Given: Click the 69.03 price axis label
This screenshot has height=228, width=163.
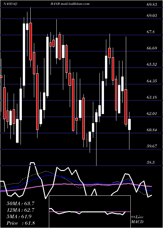Looking at the screenshot, I should [x=152, y=15].
